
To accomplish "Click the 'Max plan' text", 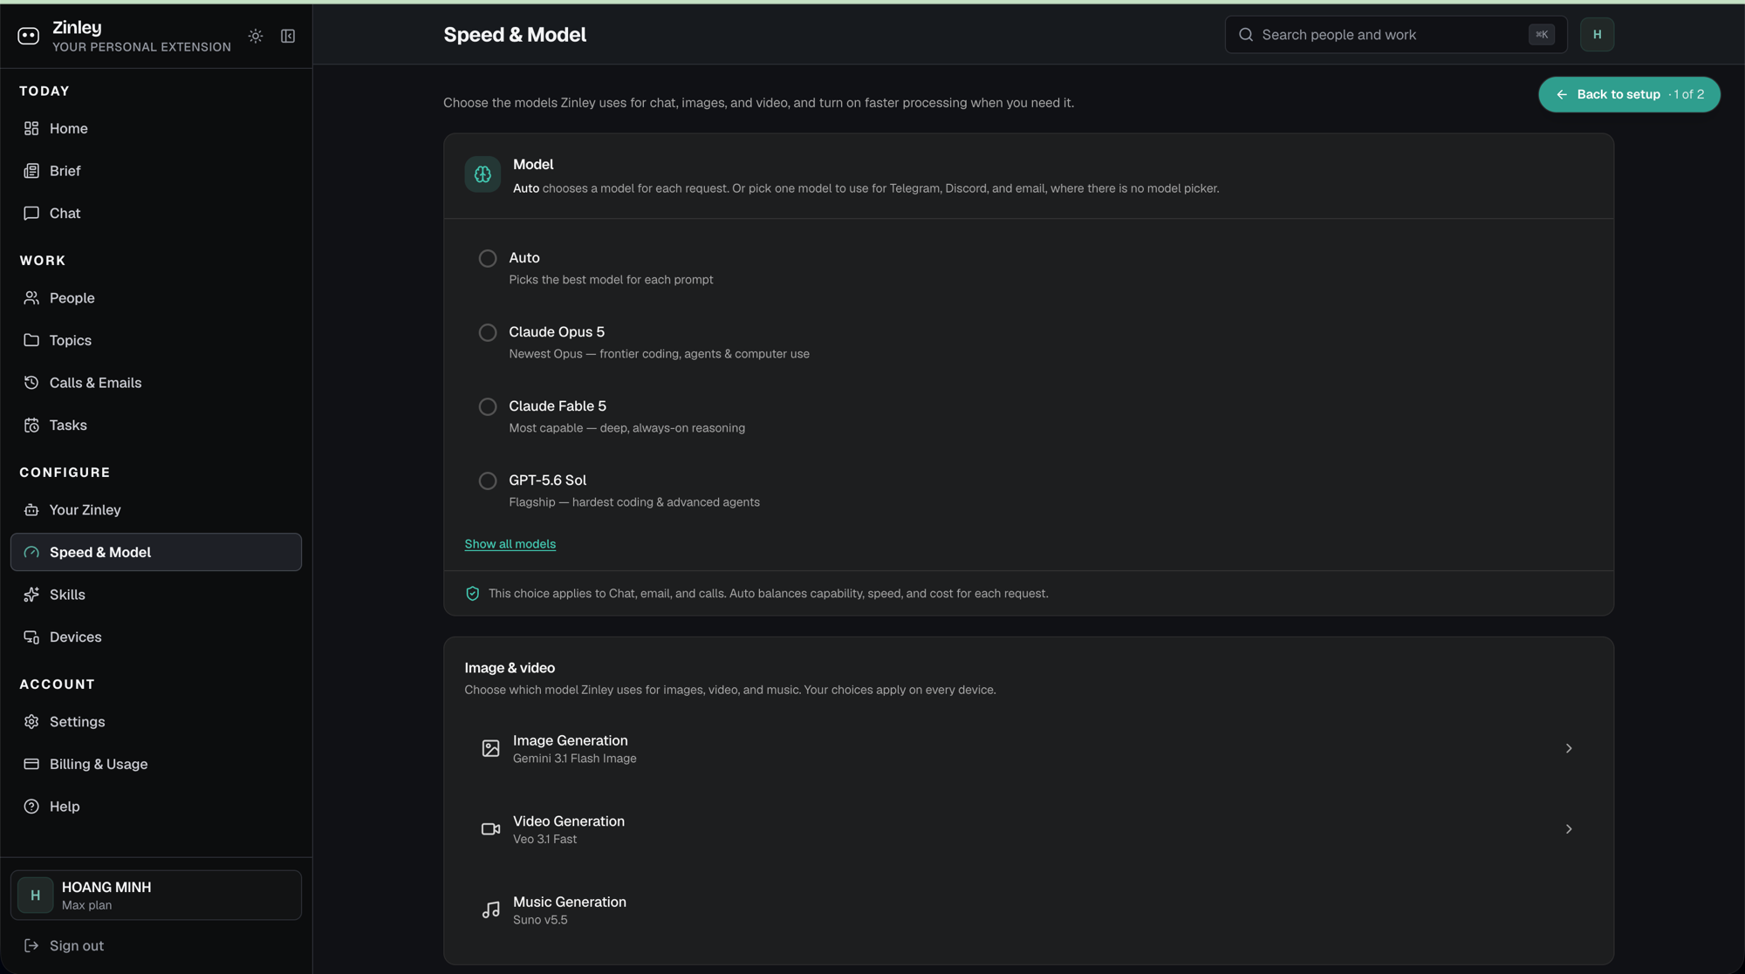I will pyautogui.click(x=87, y=905).
